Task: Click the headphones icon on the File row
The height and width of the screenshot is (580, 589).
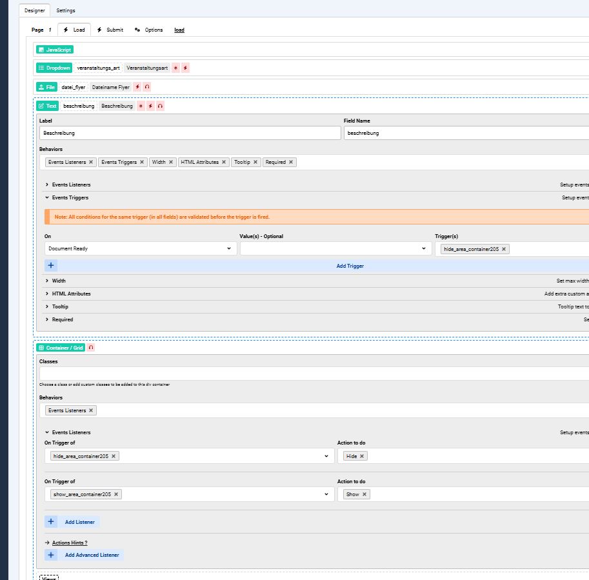Action: pyautogui.click(x=146, y=87)
